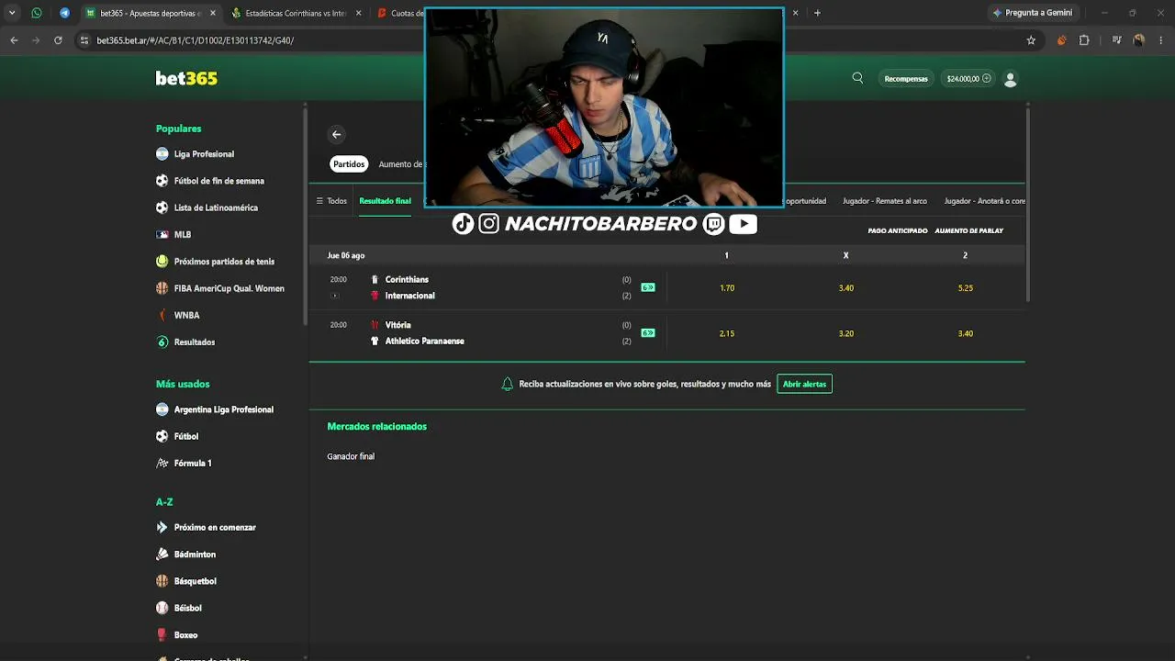Click the browser back arrow
The width and height of the screenshot is (1175, 661).
point(14,40)
